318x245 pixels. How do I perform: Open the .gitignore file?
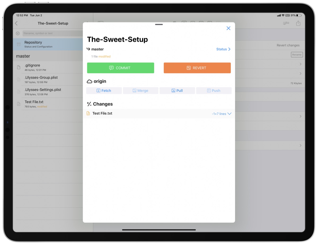[x=48, y=67]
